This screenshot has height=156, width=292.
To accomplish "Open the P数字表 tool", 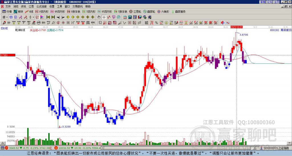I will pos(74,12).
